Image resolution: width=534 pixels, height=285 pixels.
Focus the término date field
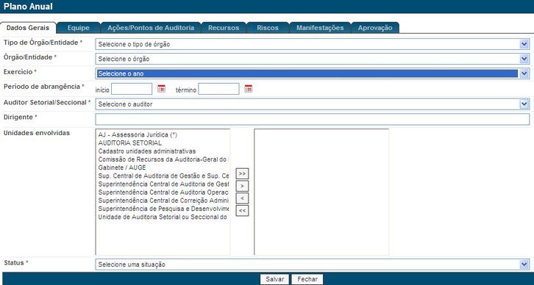pos(218,89)
